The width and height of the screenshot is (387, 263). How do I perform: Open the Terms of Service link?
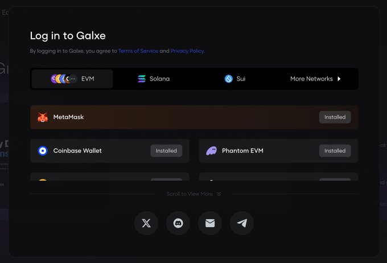point(138,51)
